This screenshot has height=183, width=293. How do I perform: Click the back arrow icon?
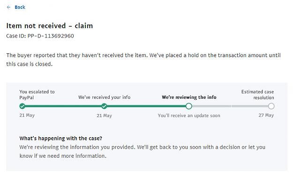coord(8,7)
